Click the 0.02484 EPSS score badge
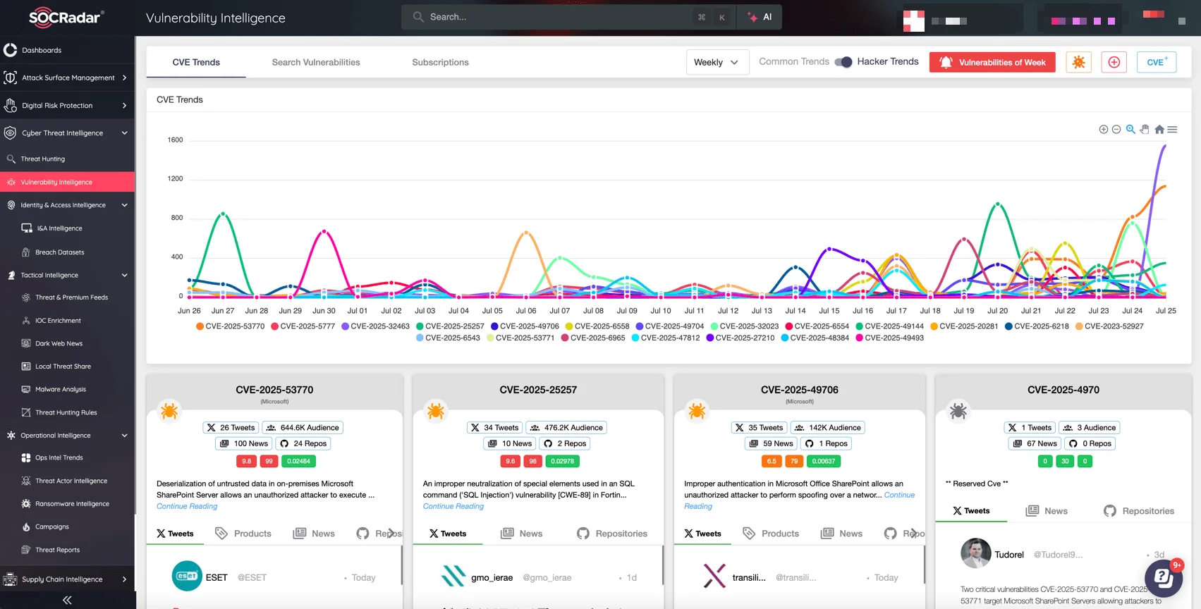The height and width of the screenshot is (609, 1201). click(298, 461)
